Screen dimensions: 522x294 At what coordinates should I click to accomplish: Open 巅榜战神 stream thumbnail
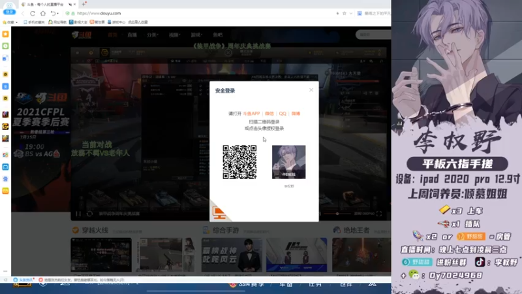[x=232, y=255]
